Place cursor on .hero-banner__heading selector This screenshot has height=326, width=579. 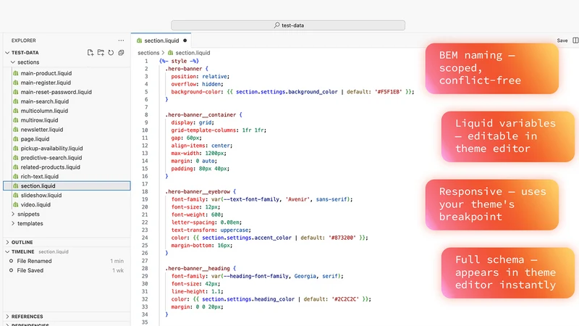pyautogui.click(x=198, y=268)
